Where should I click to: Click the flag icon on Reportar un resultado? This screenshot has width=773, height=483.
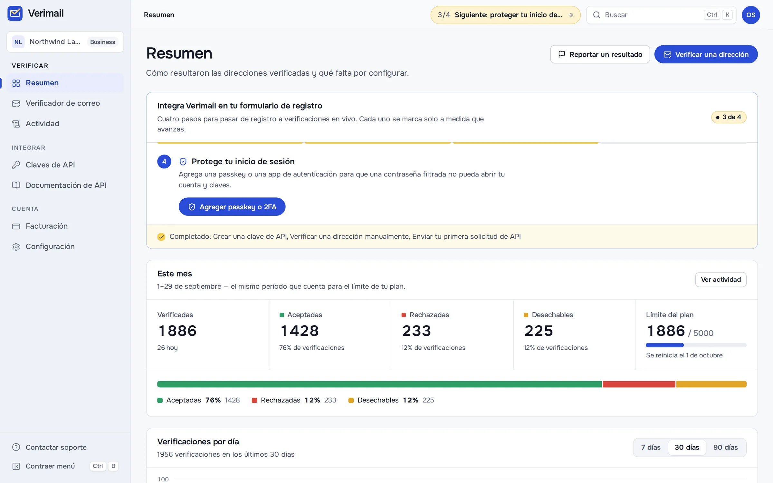pos(562,54)
